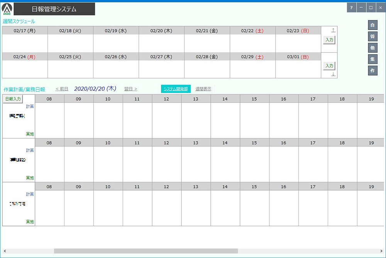Click the scrollbar left arrow

coord(5,251)
